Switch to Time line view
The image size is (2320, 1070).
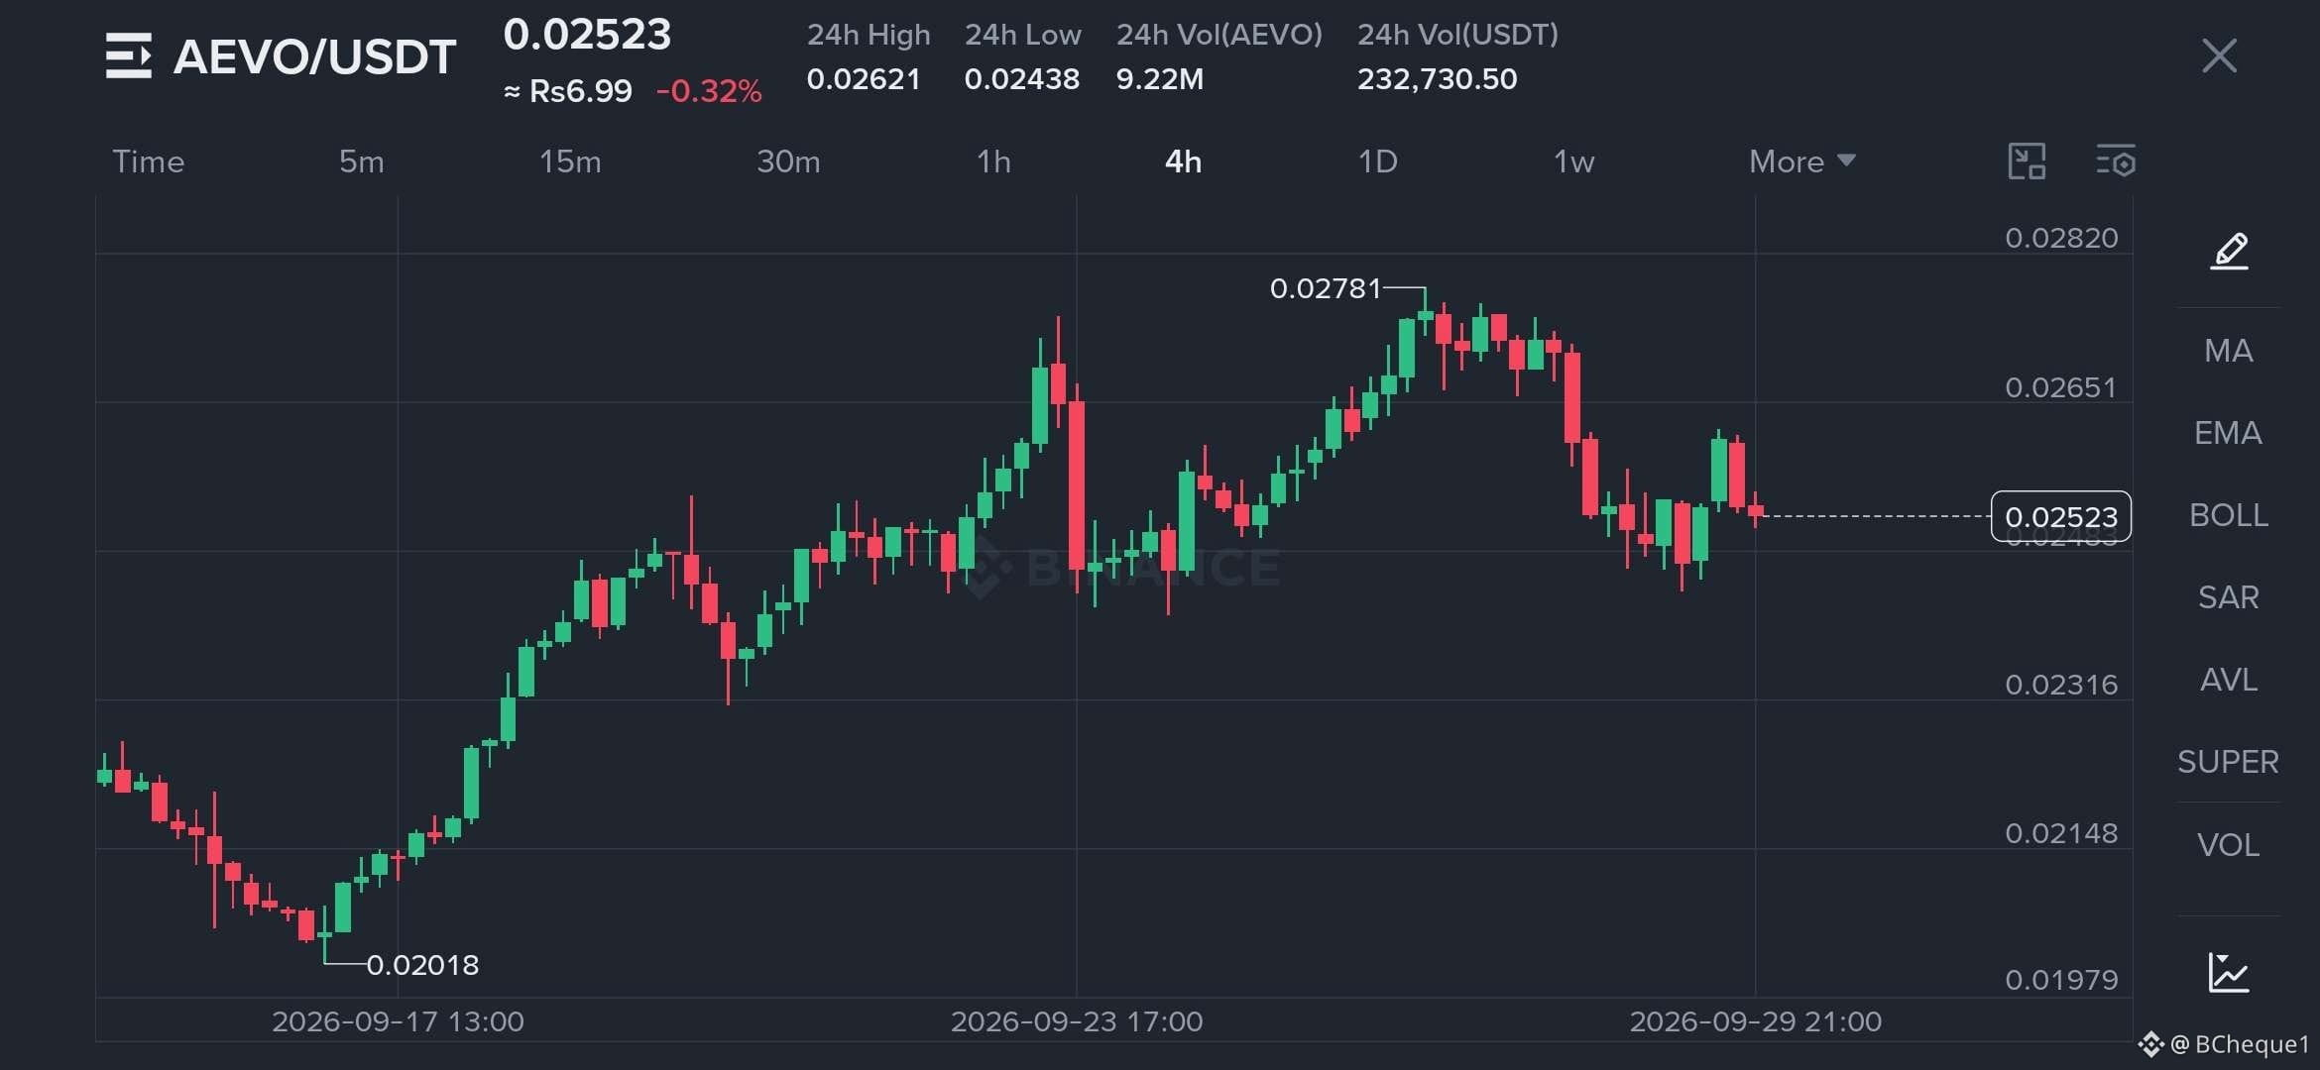[x=149, y=161]
